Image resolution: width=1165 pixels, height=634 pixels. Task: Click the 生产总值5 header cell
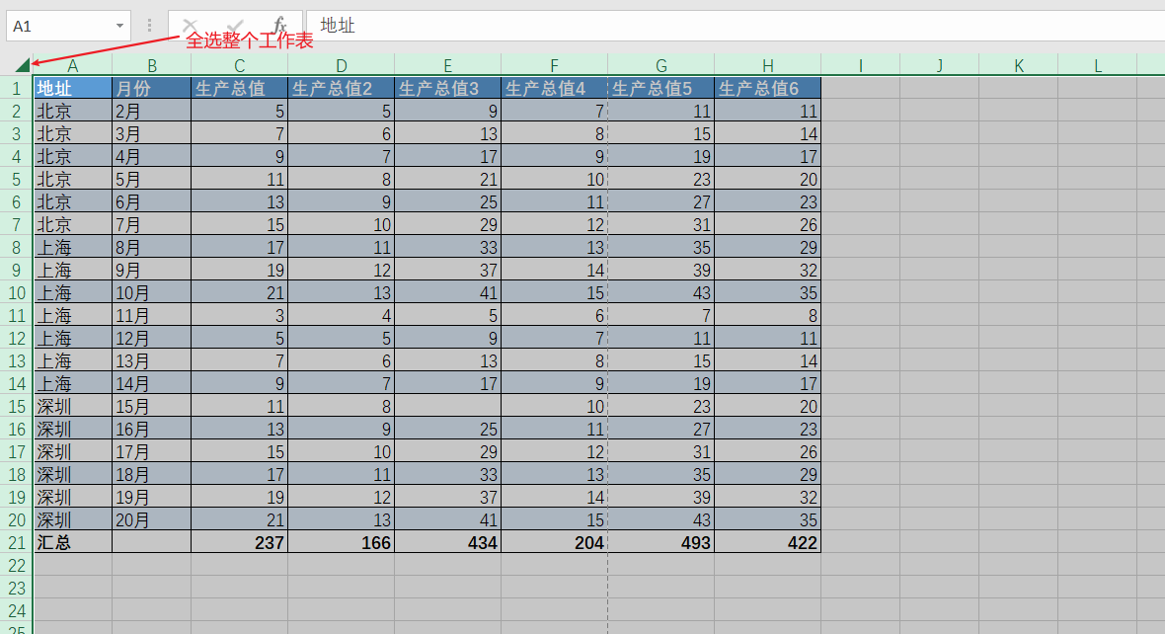(x=661, y=89)
